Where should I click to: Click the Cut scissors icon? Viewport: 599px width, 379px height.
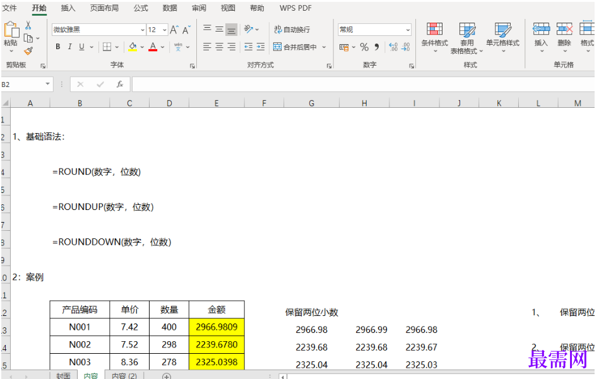28,25
